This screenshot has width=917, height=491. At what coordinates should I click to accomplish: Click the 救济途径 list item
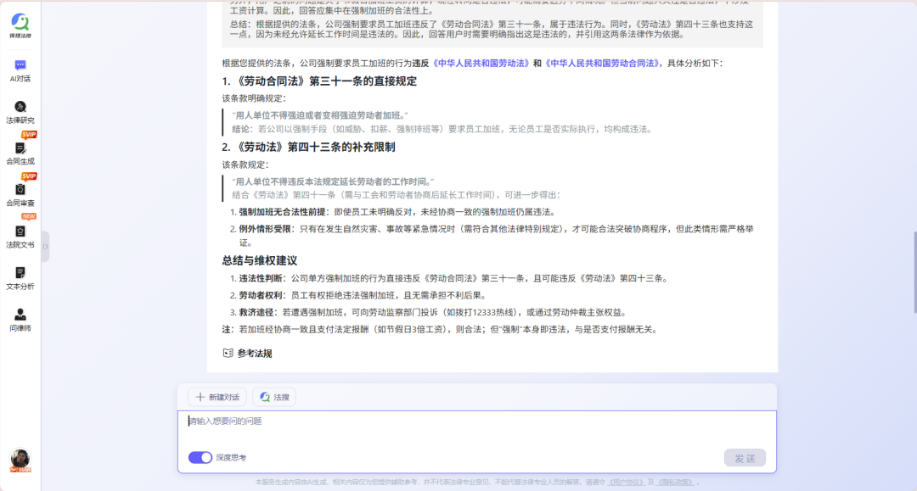click(429, 312)
